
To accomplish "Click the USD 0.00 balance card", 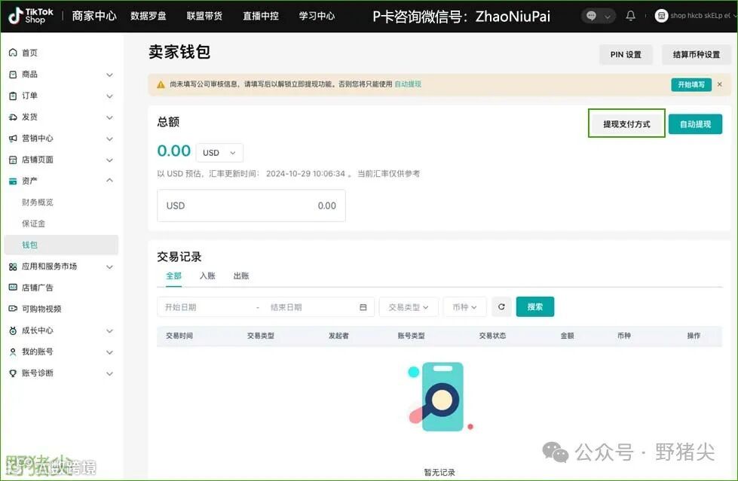I will [x=251, y=205].
